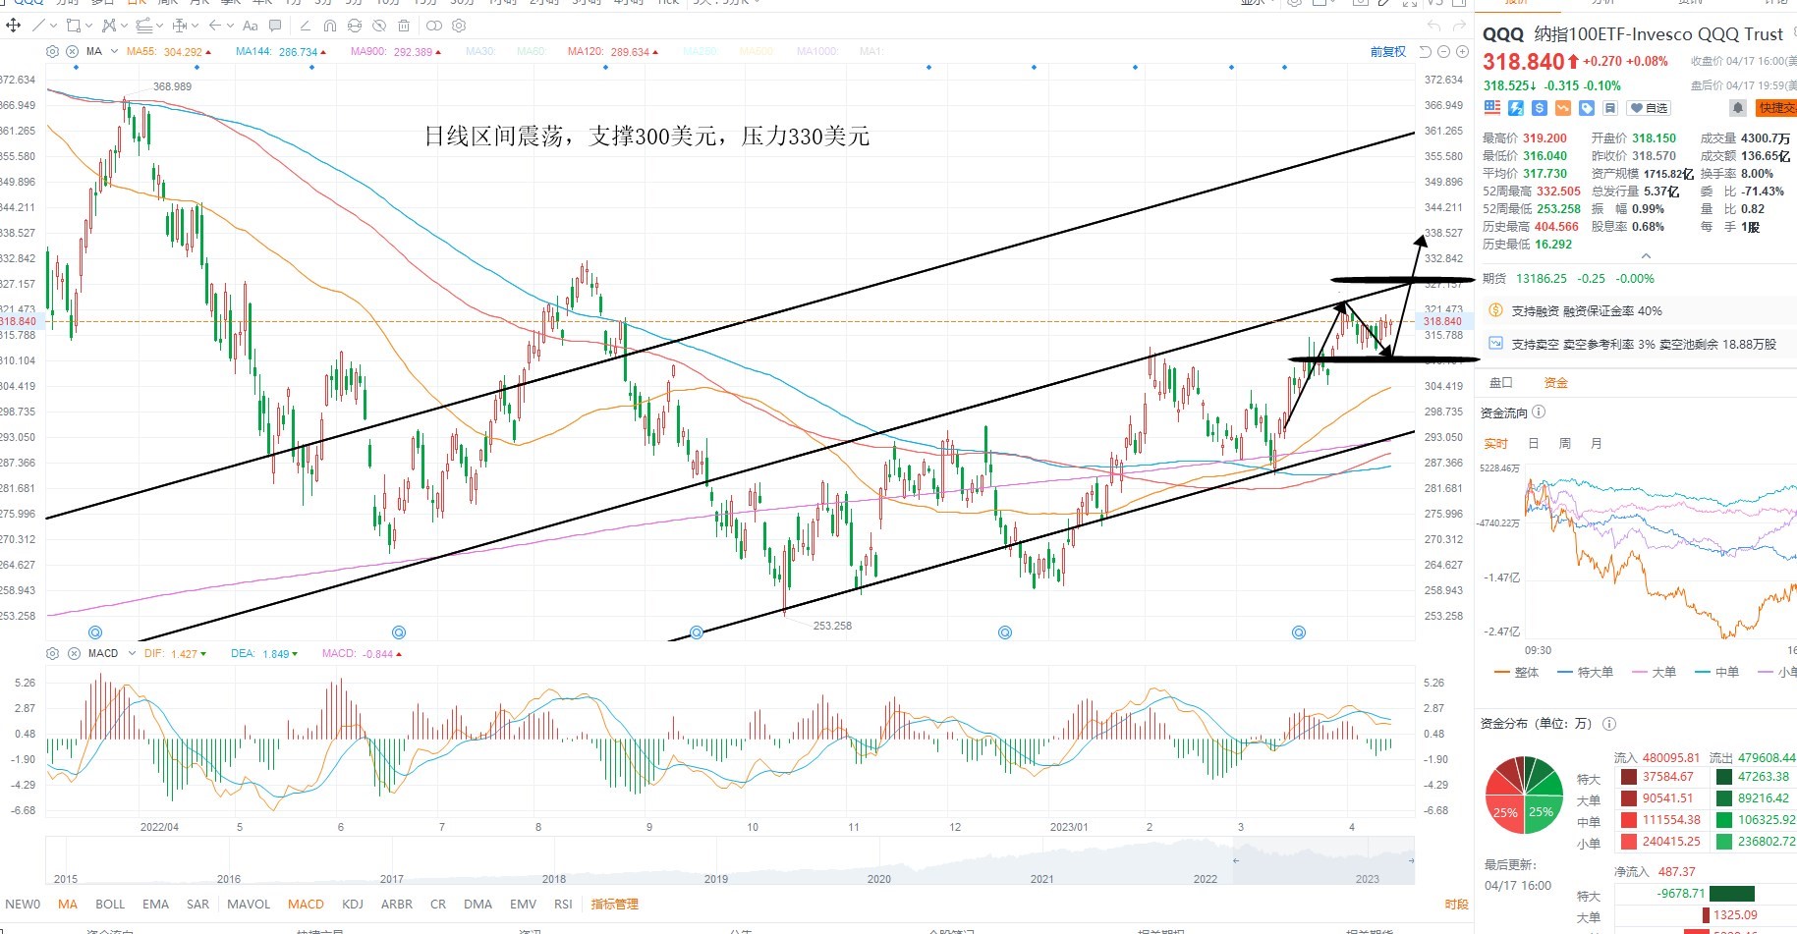Click the orange 快捷交易 button
The width and height of the screenshot is (1797, 934).
pos(1776,108)
